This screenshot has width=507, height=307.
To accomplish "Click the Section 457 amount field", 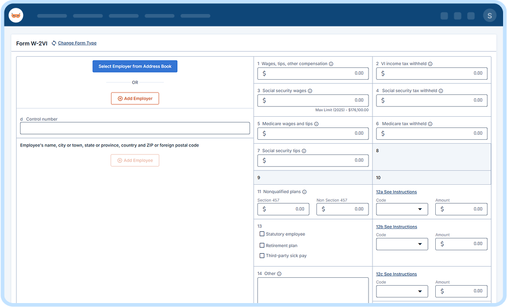I will pyautogui.click(x=283, y=209).
